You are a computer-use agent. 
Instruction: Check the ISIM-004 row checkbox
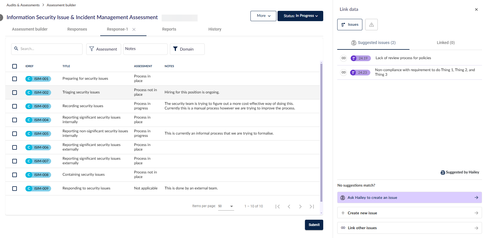[x=15, y=120]
